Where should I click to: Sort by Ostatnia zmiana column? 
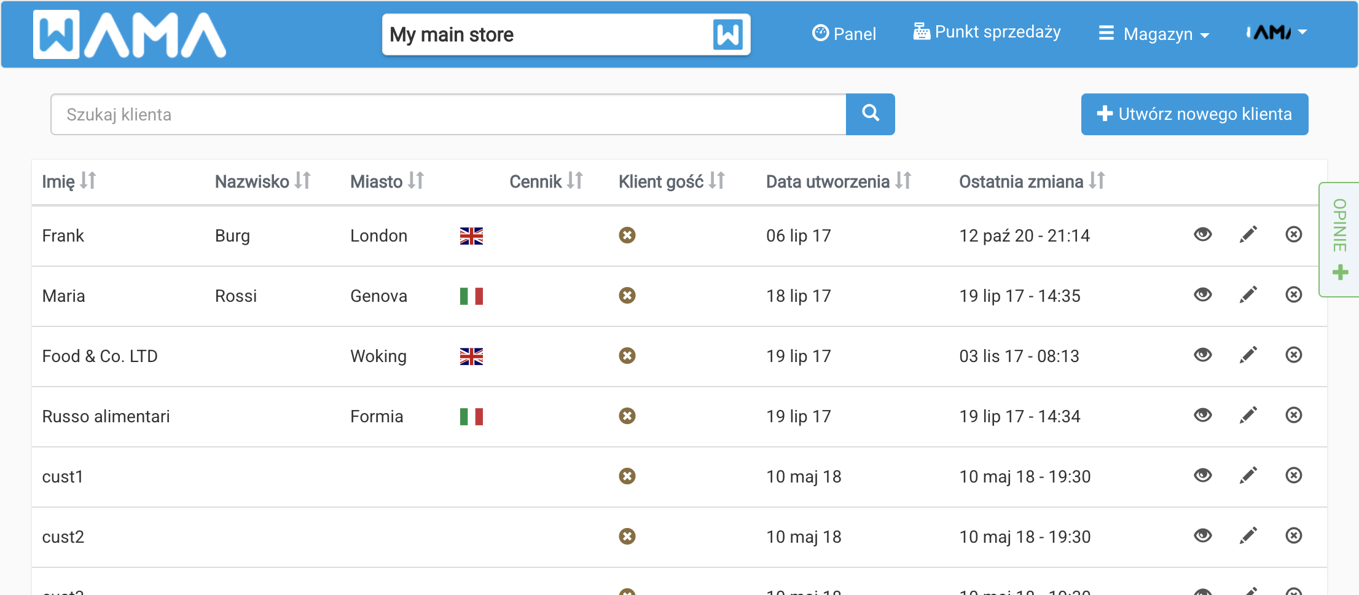pyautogui.click(x=1032, y=181)
